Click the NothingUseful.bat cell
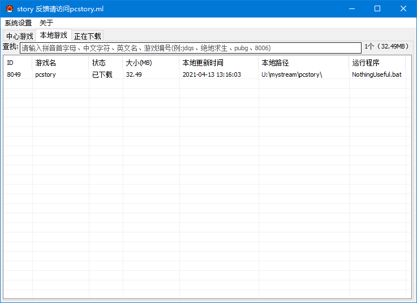Viewport: 417px width, 303px height. click(x=376, y=74)
